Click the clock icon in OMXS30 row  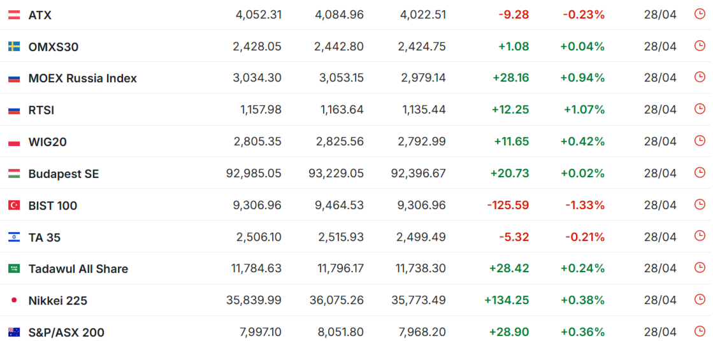[x=700, y=46]
